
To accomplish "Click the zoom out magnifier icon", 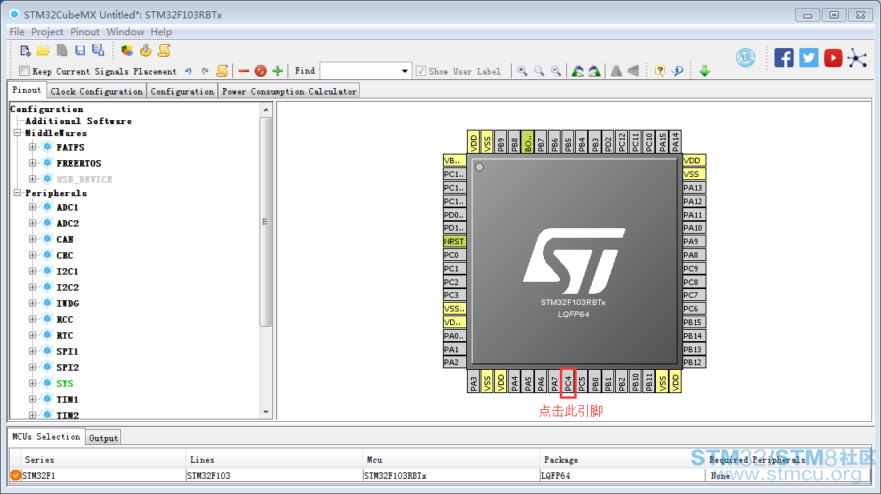I will click(x=556, y=70).
